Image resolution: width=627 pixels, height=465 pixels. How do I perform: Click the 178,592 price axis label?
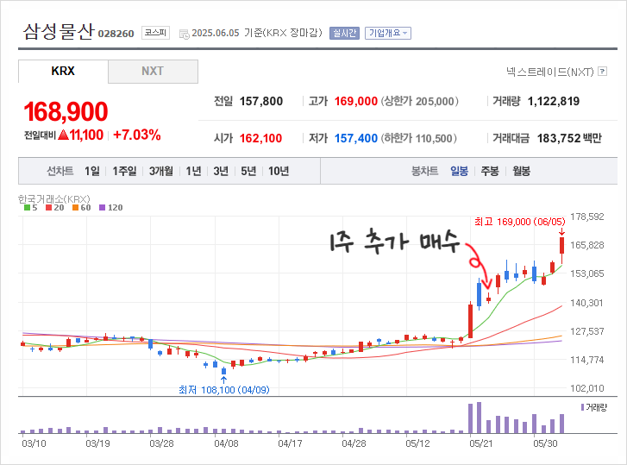587,217
